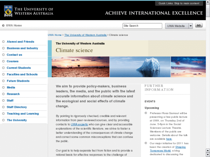
Task: Expand the dropdown arrow next to UWA Website
Action: pos(191,26)
